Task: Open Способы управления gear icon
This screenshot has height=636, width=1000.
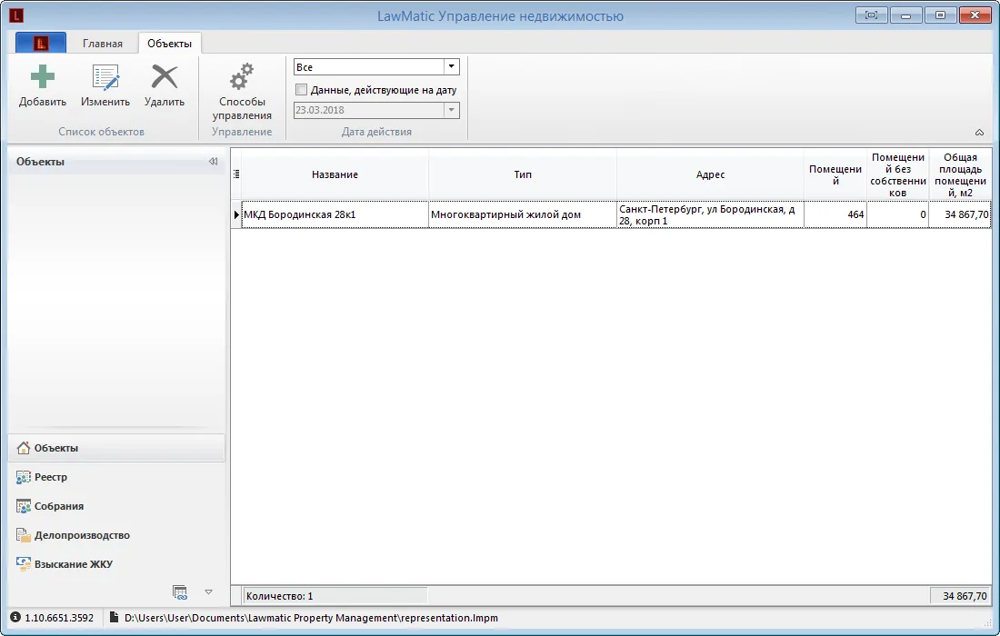Action: click(x=242, y=77)
